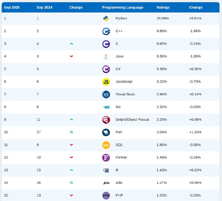This screenshot has width=222, height=201.
Task: Click Python's 25.98% rating
Action: [163, 18]
